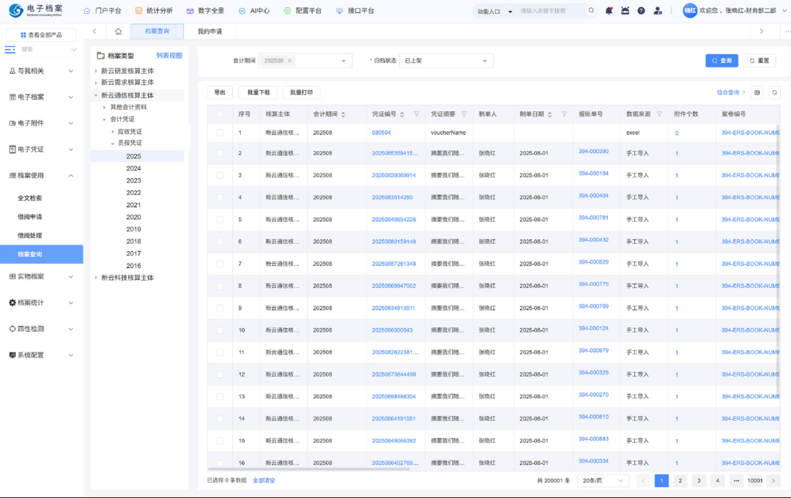The height and width of the screenshot is (498, 791).
Task: Expand the 新云科技核算主体 tree node
Action: [x=95, y=278]
